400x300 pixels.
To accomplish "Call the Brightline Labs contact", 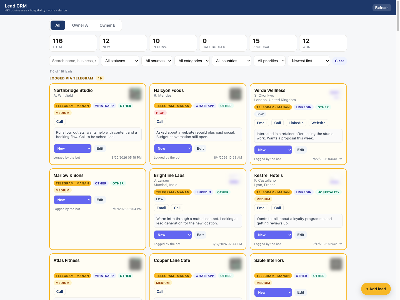I will coord(177,208).
